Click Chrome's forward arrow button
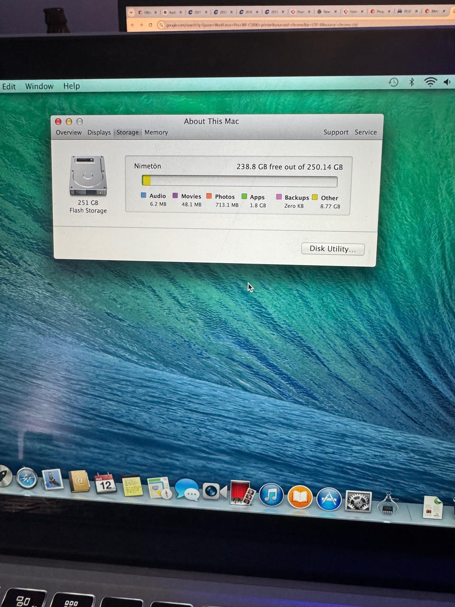This screenshot has width=455, height=607. [141, 25]
